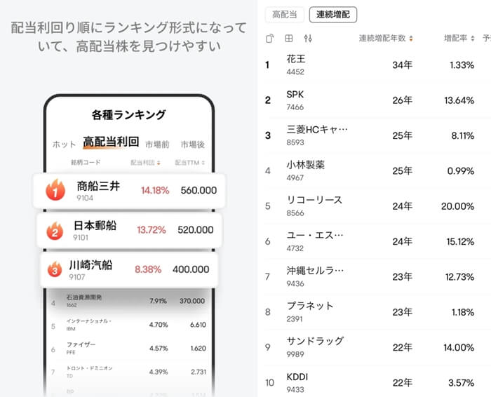Open 石油資源開発 1662 row
491x397 pixels.
(x=128, y=301)
